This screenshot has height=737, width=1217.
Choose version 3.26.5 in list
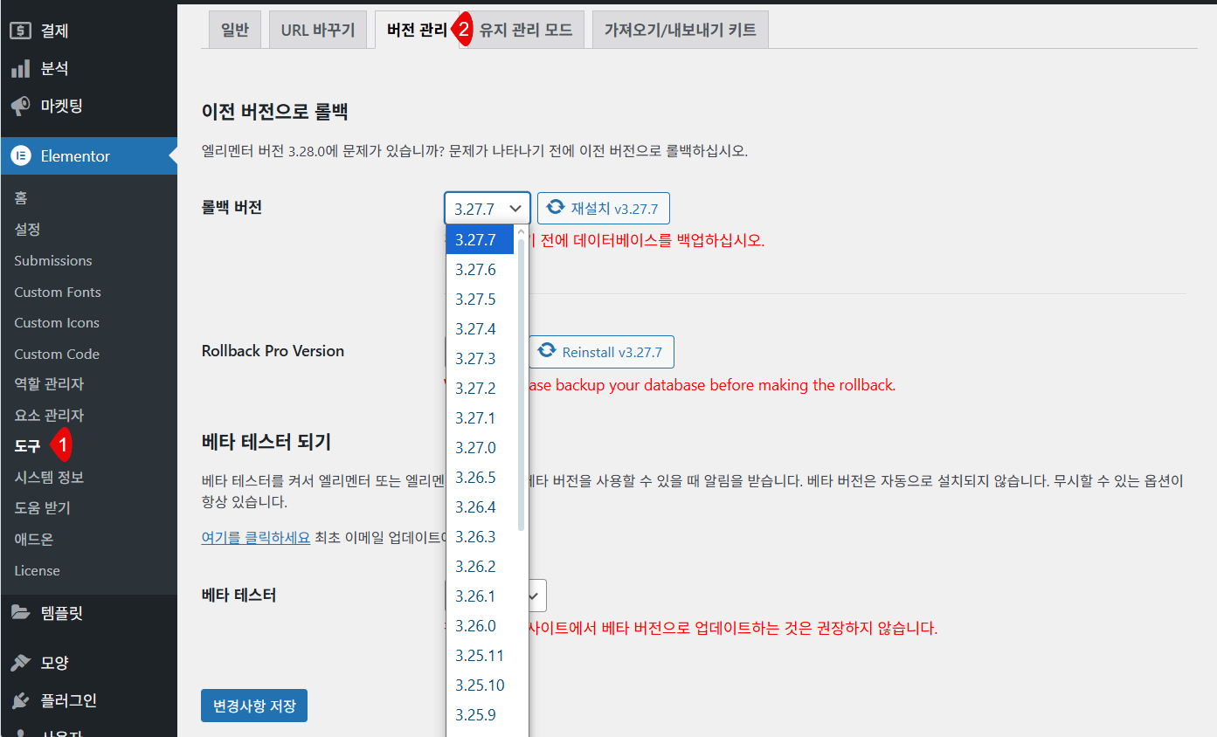pos(480,477)
